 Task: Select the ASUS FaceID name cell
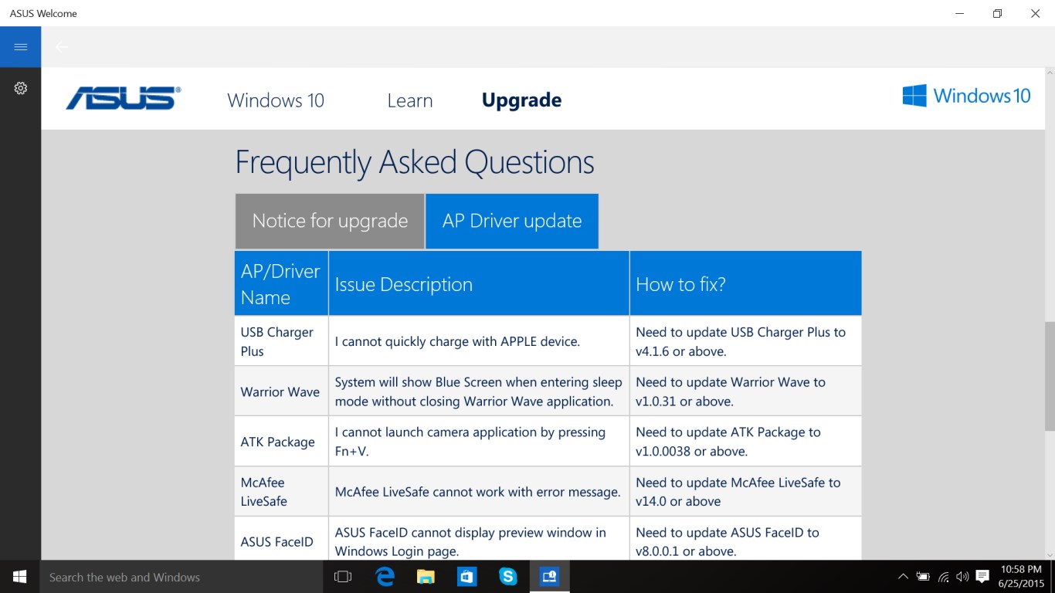pos(281,539)
